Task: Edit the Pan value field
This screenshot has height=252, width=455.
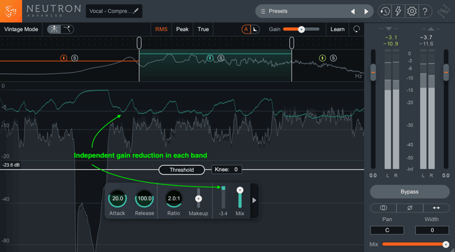Action: (387, 231)
